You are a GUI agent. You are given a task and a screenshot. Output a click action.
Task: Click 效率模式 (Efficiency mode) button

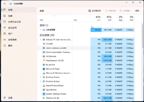point(125,11)
